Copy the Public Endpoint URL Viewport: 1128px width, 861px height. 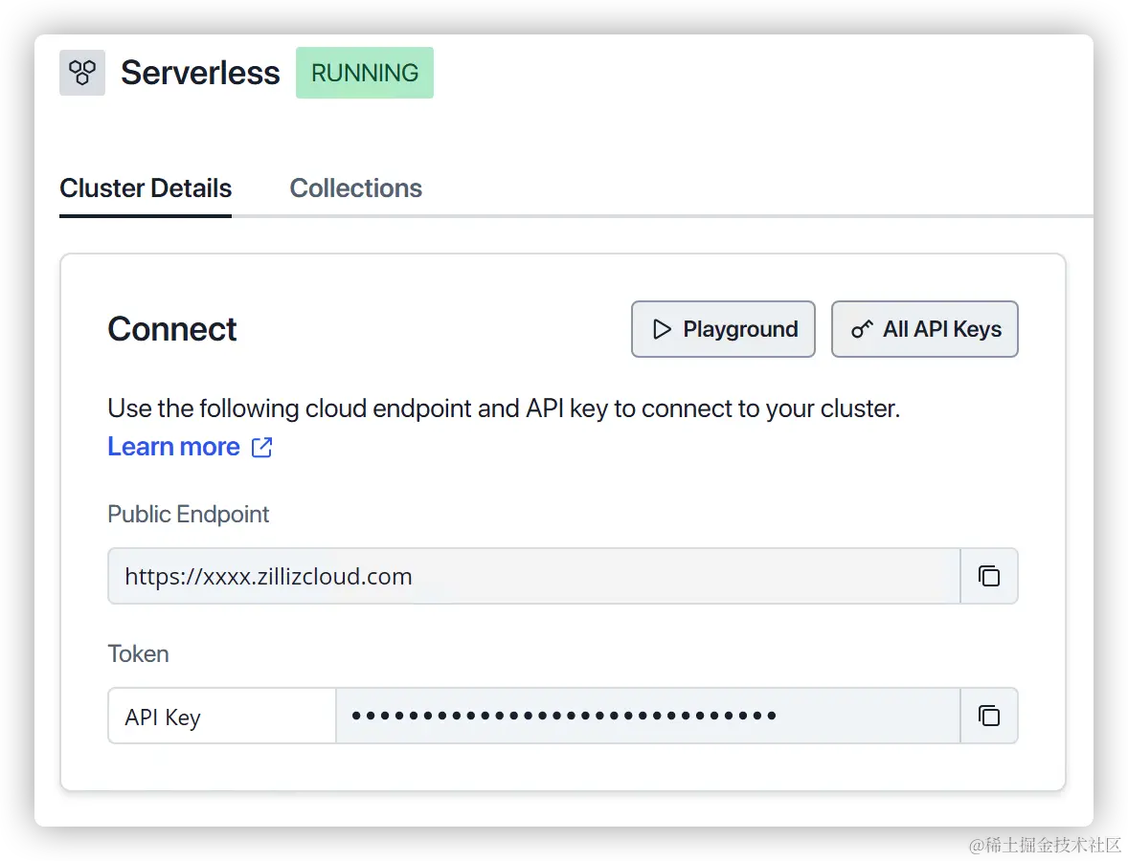click(989, 576)
